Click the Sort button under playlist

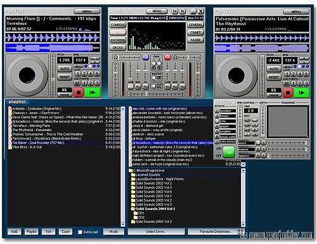click(49, 232)
